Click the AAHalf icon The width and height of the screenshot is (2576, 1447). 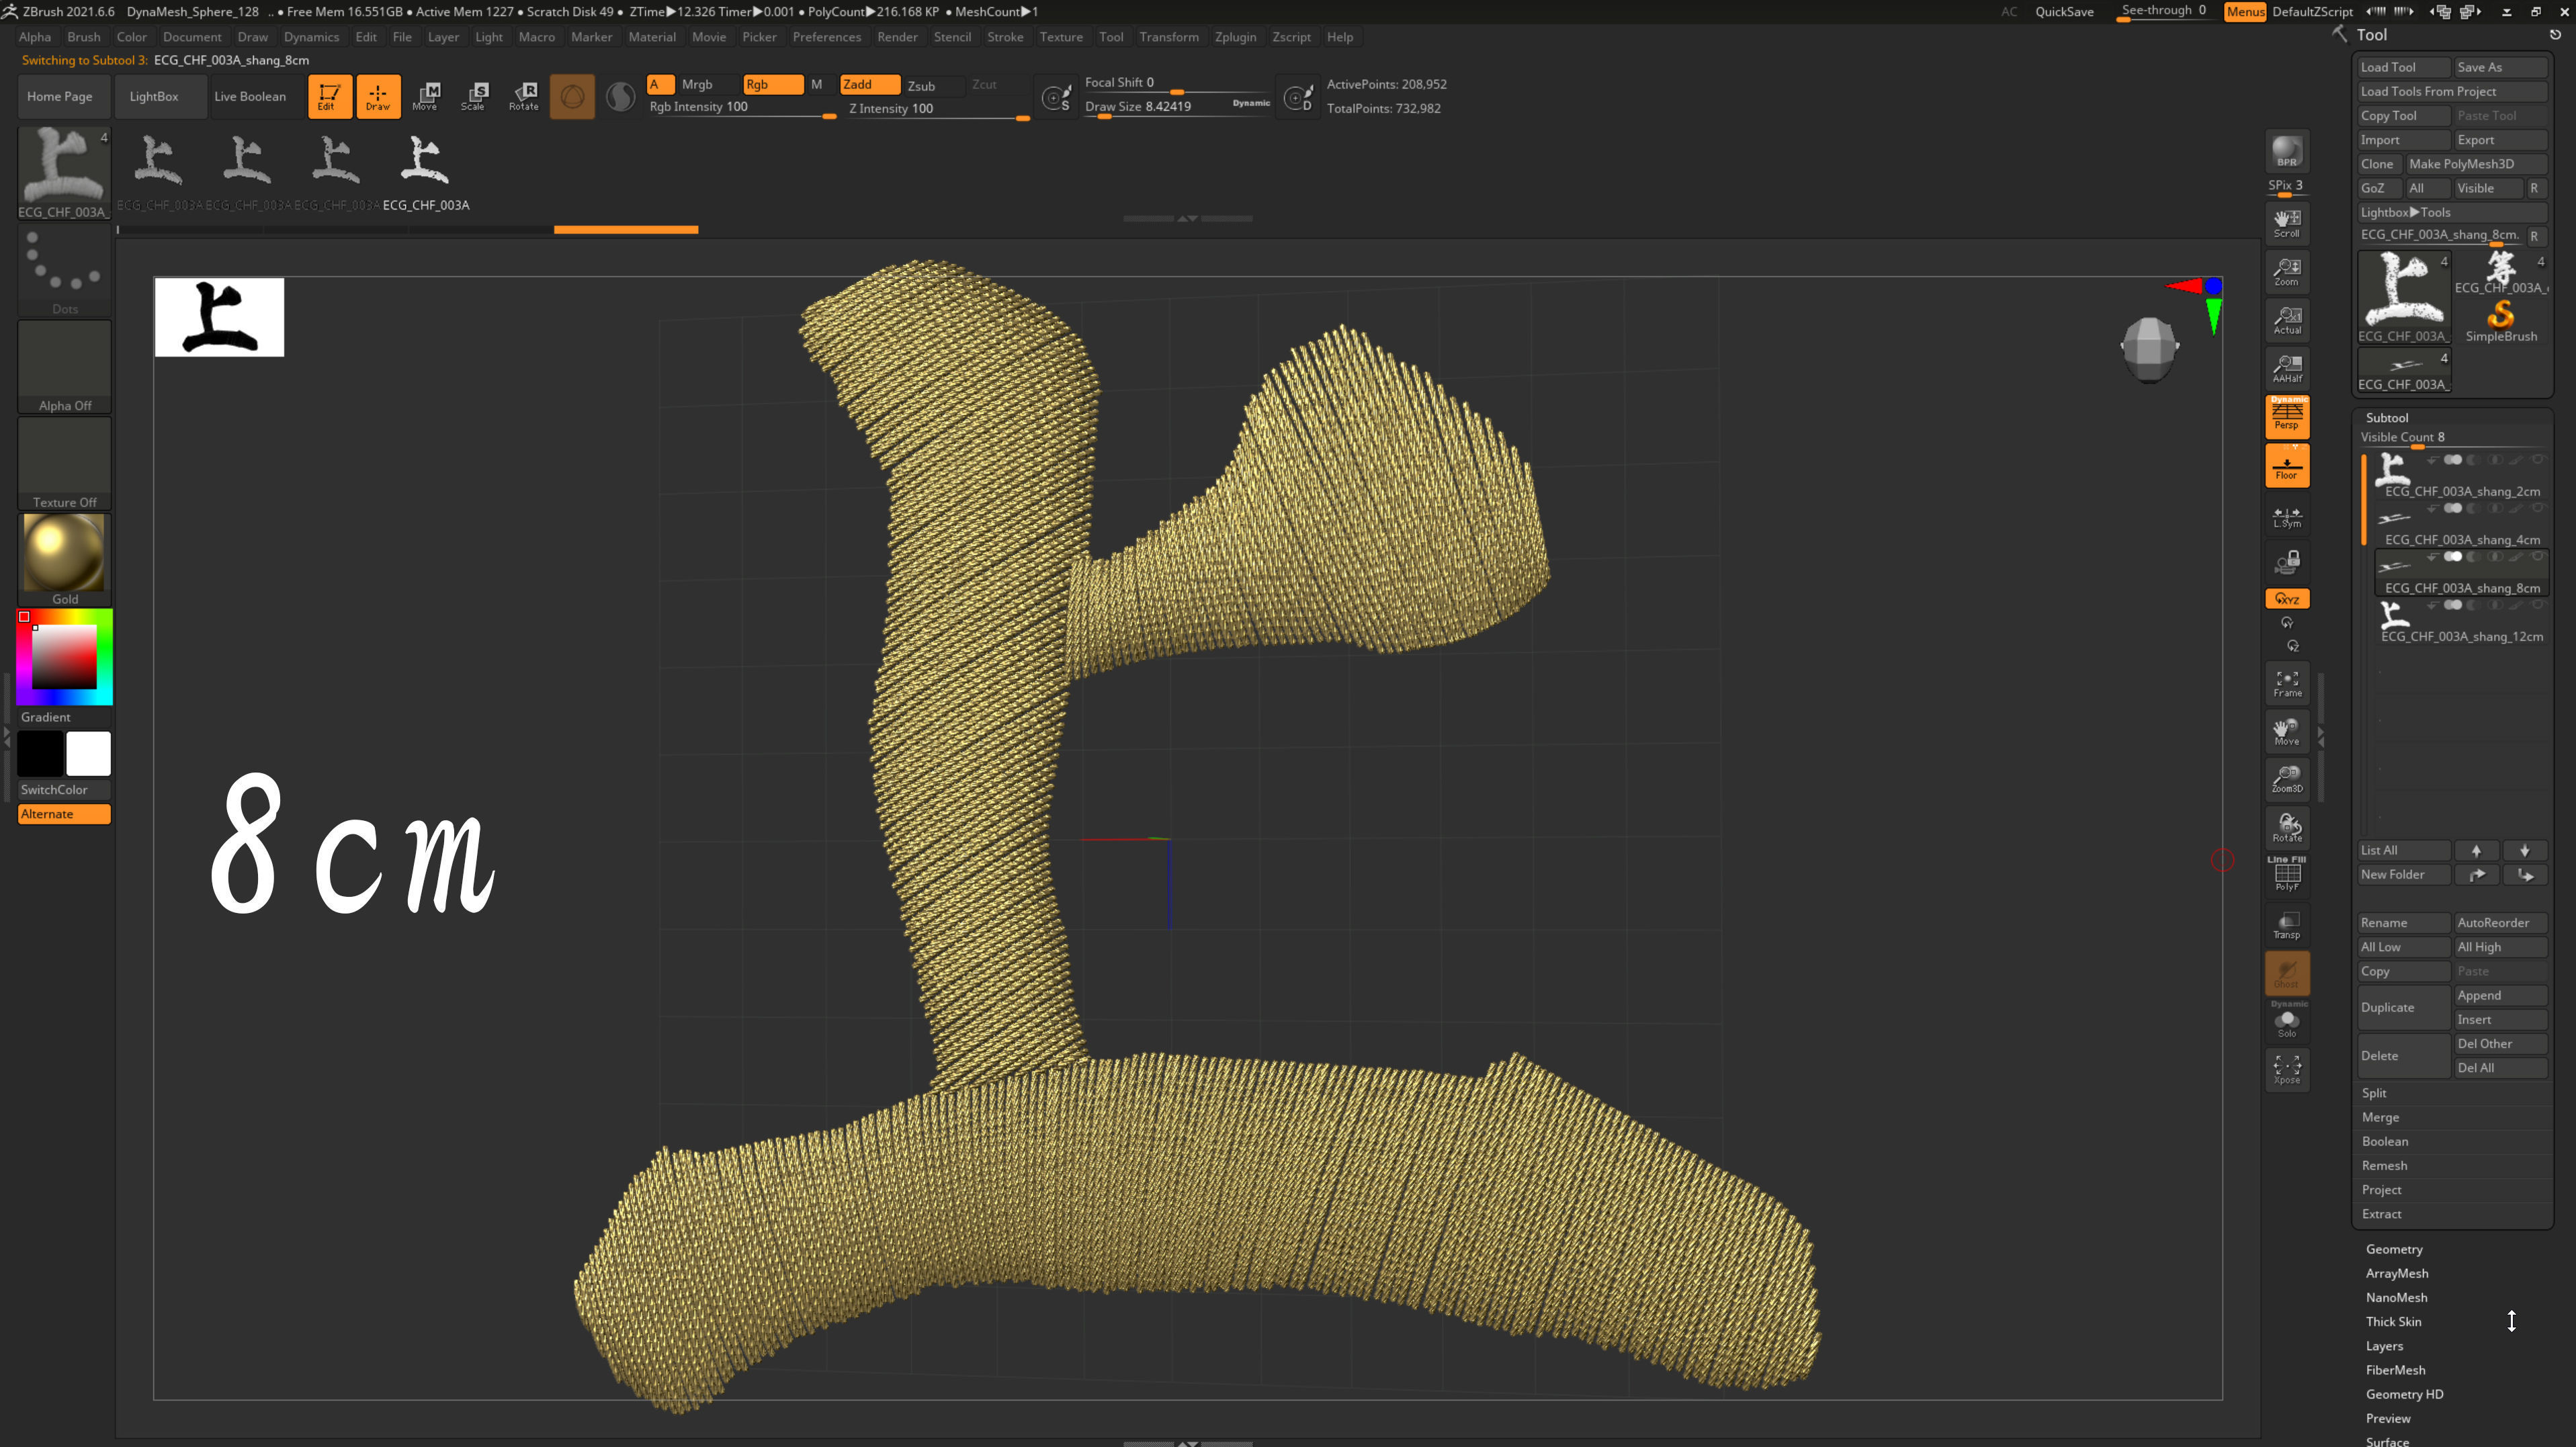2286,368
